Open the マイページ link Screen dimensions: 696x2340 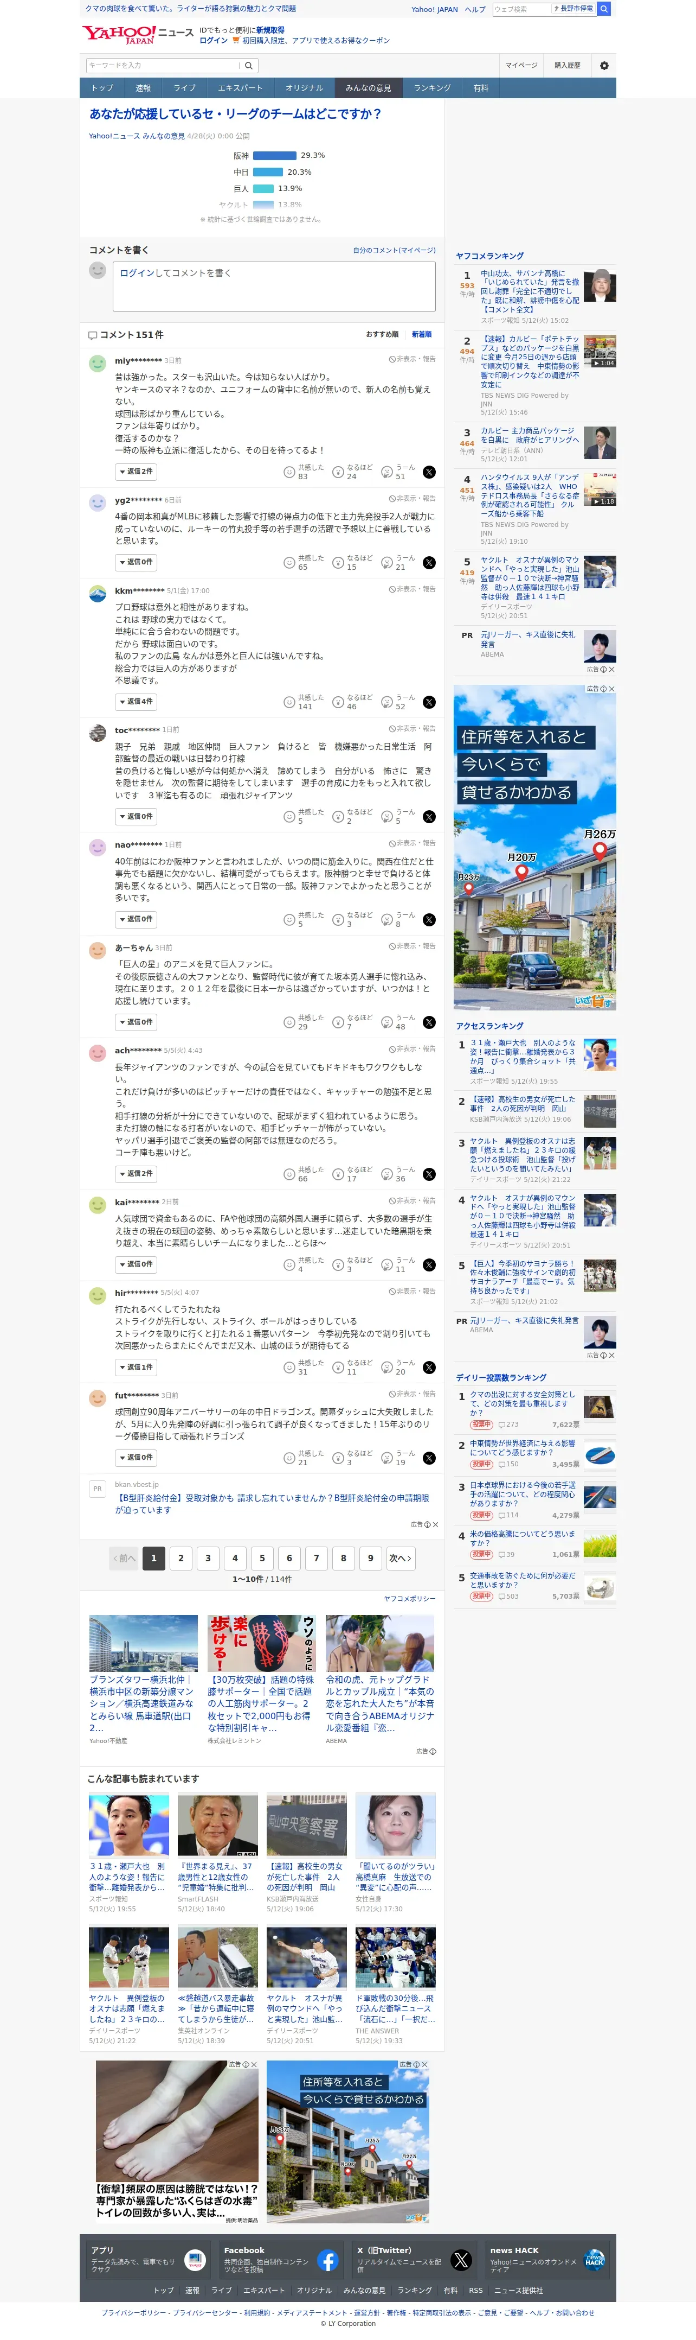[521, 66]
